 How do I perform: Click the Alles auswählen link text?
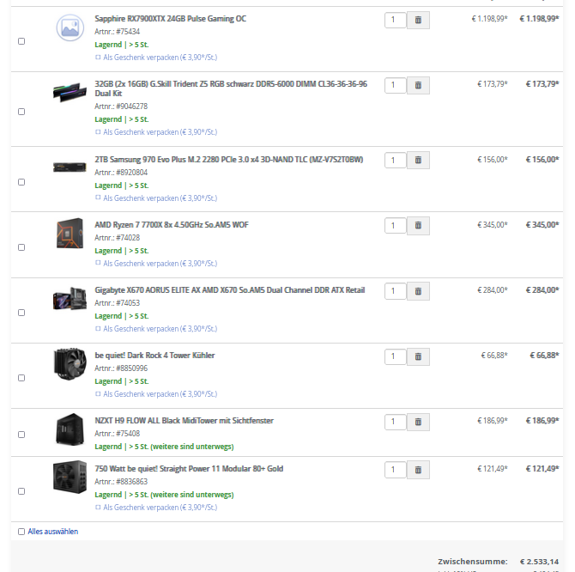point(53,532)
